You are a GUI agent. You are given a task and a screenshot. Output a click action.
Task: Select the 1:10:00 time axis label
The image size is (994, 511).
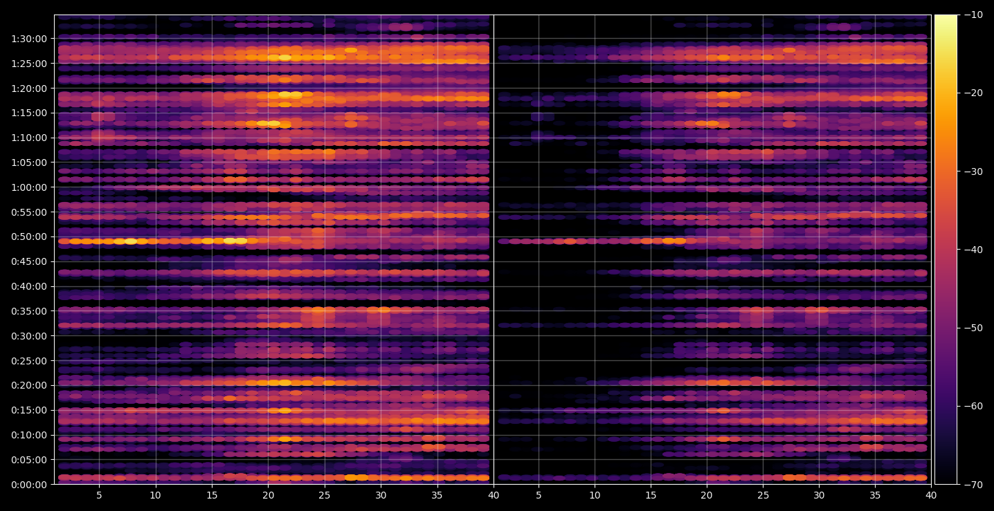pos(28,138)
